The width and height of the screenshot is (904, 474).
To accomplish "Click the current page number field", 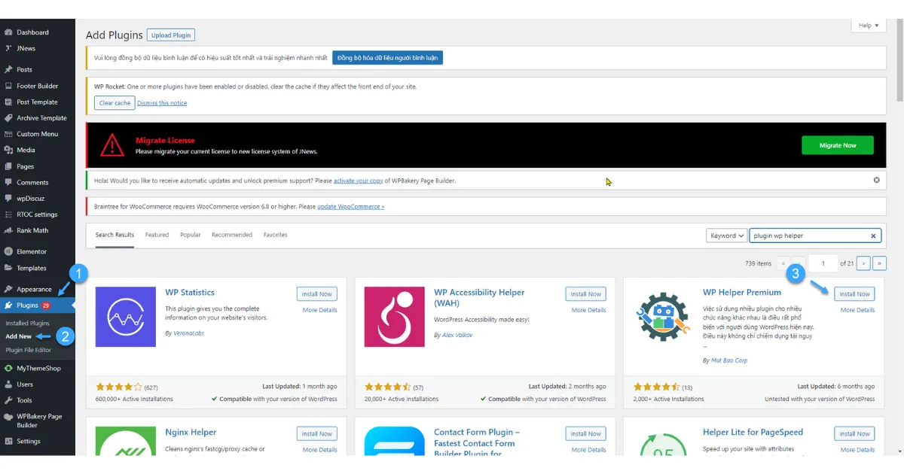I will point(823,263).
